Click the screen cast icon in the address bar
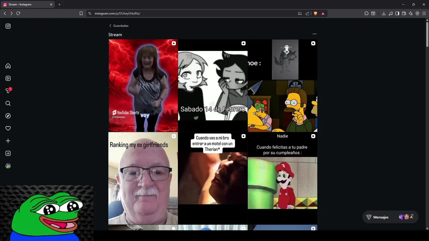429x241 pixels. tap(300, 13)
